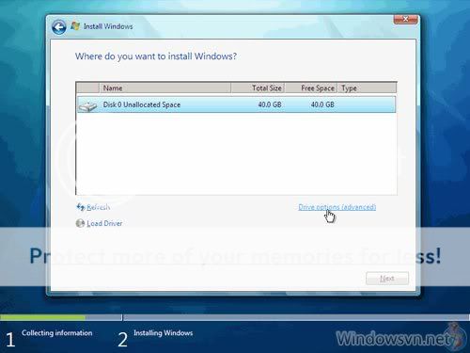Image resolution: width=470 pixels, height=353 pixels.
Task: Close the Install Windows dialog
Action: point(405,19)
